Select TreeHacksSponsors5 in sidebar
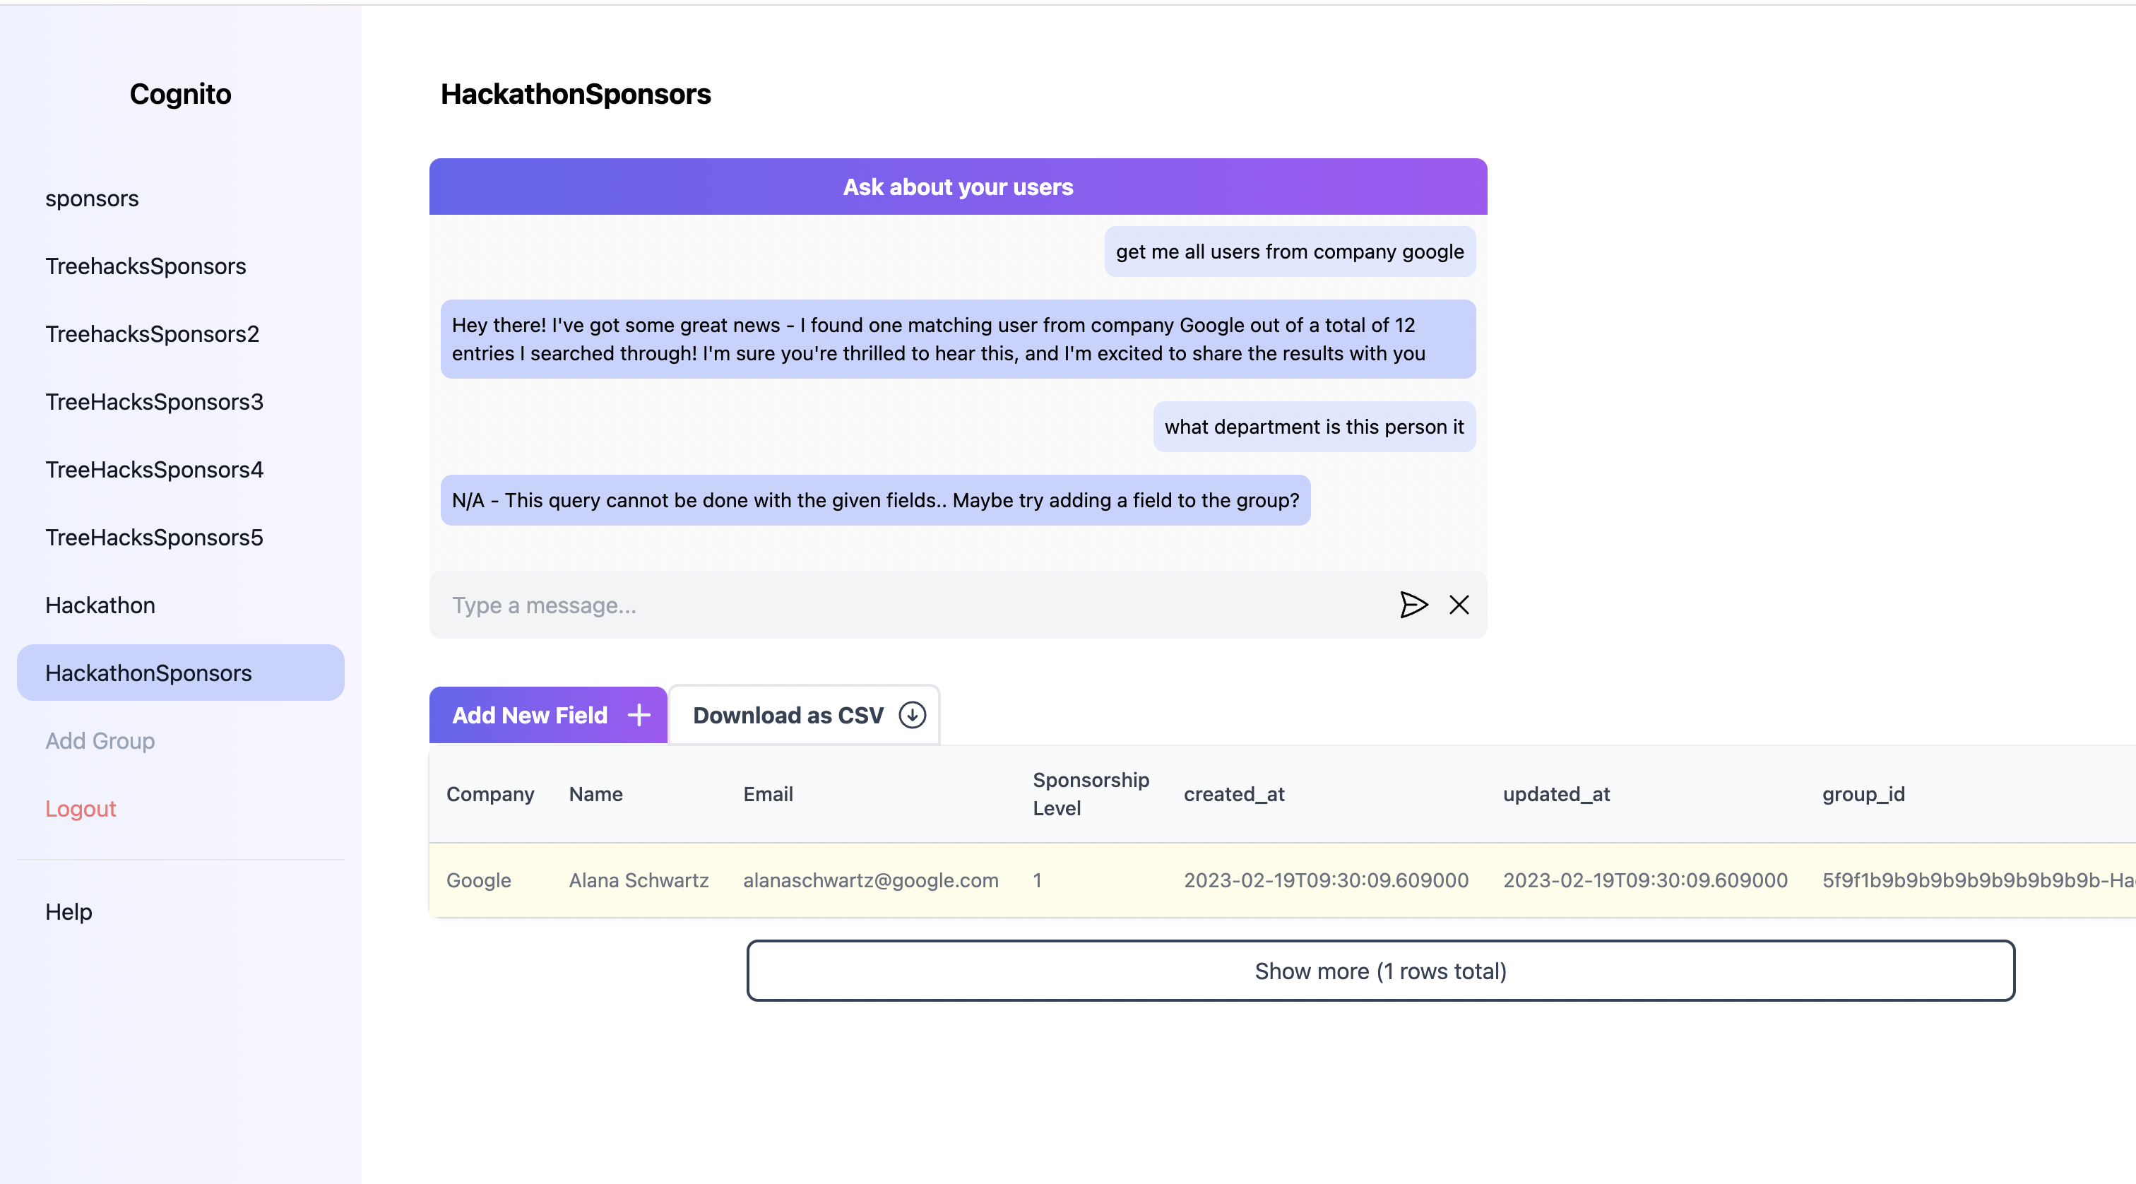This screenshot has height=1184, width=2136. (154, 538)
